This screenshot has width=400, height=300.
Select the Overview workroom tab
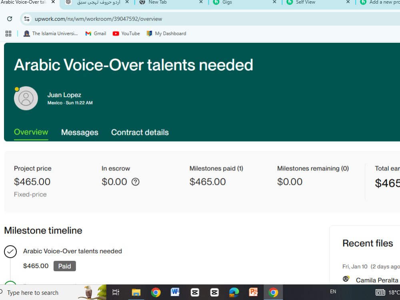pos(31,132)
